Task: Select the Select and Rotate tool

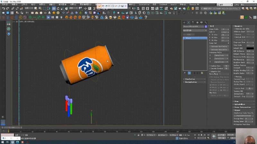Action: coord(58,9)
